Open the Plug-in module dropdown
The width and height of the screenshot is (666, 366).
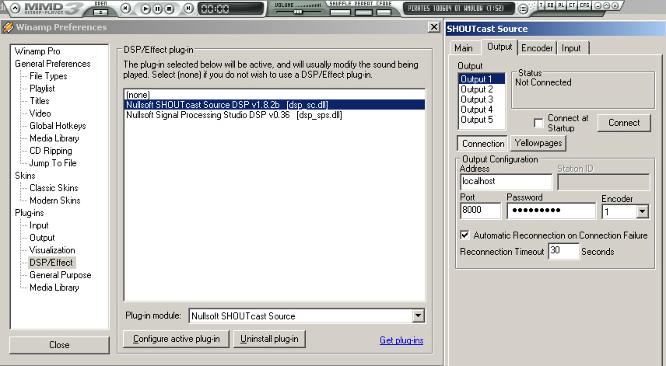pyautogui.click(x=418, y=315)
